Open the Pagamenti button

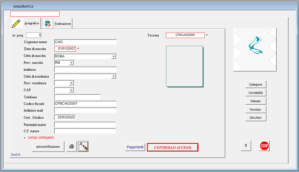pyautogui.click(x=135, y=147)
